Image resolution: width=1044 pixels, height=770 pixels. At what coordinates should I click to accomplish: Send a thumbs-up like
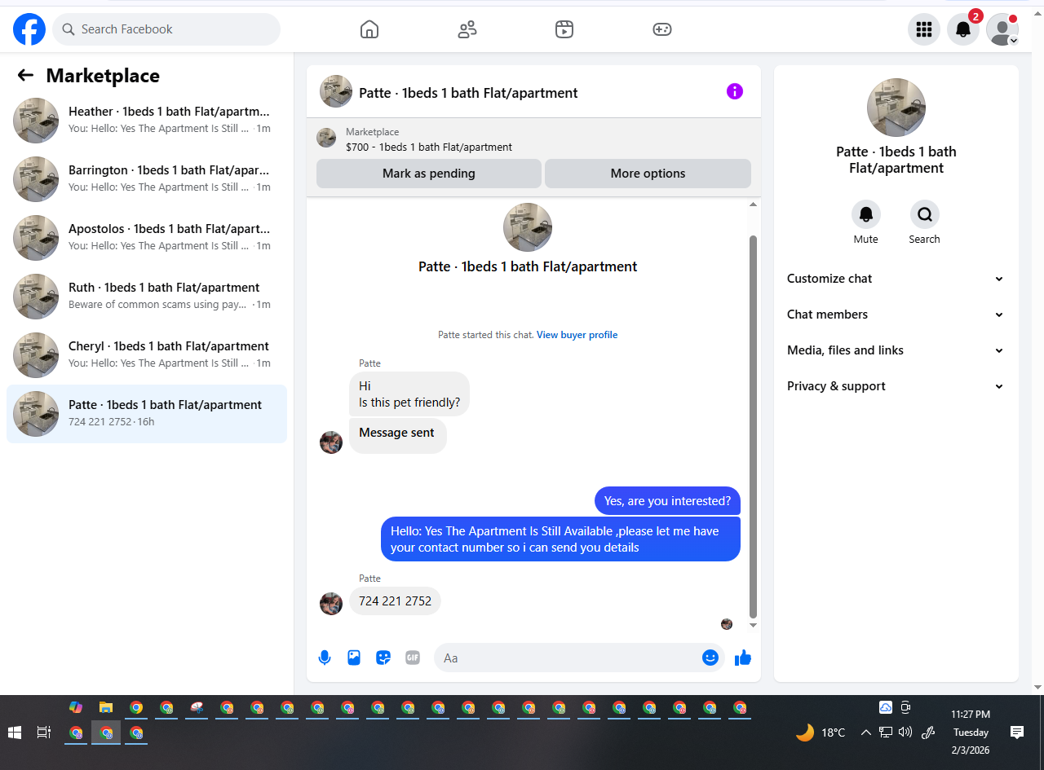coord(742,658)
